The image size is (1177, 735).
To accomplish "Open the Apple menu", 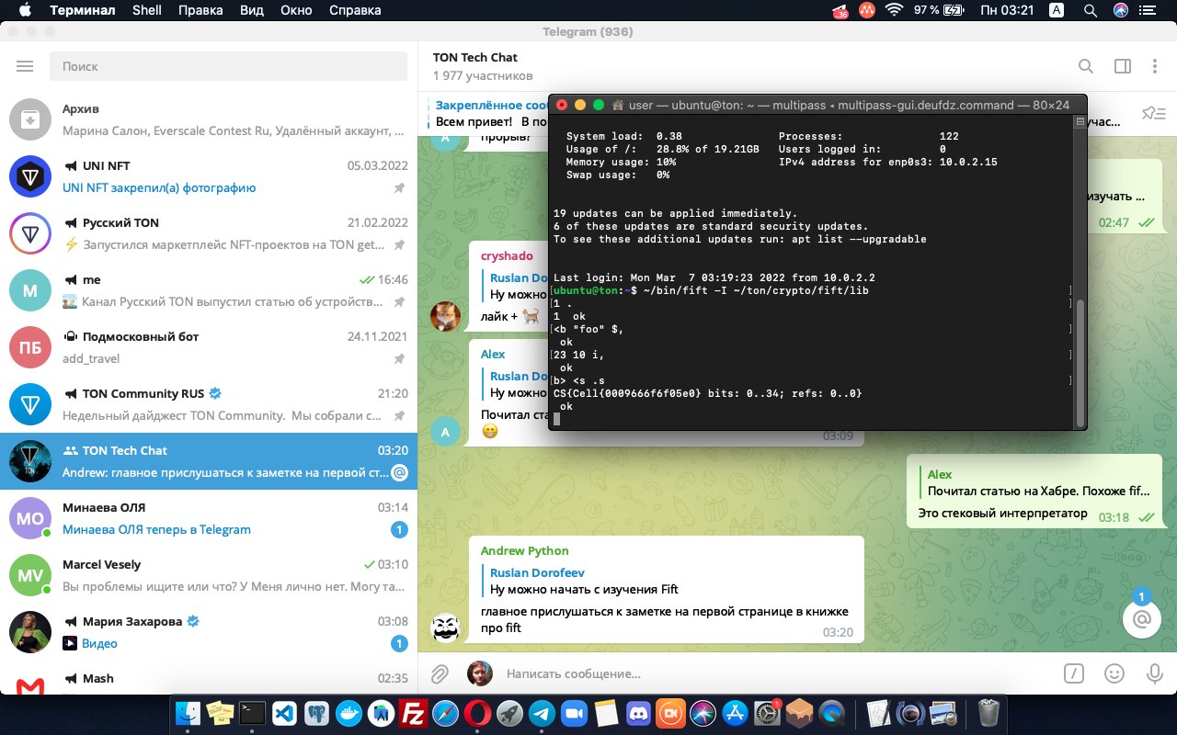I will [x=25, y=10].
